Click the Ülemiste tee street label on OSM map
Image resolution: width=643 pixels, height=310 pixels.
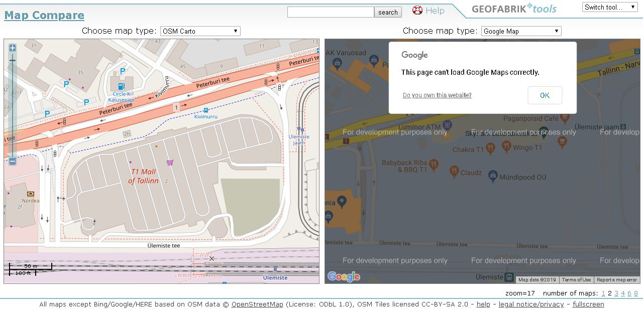tap(163, 246)
